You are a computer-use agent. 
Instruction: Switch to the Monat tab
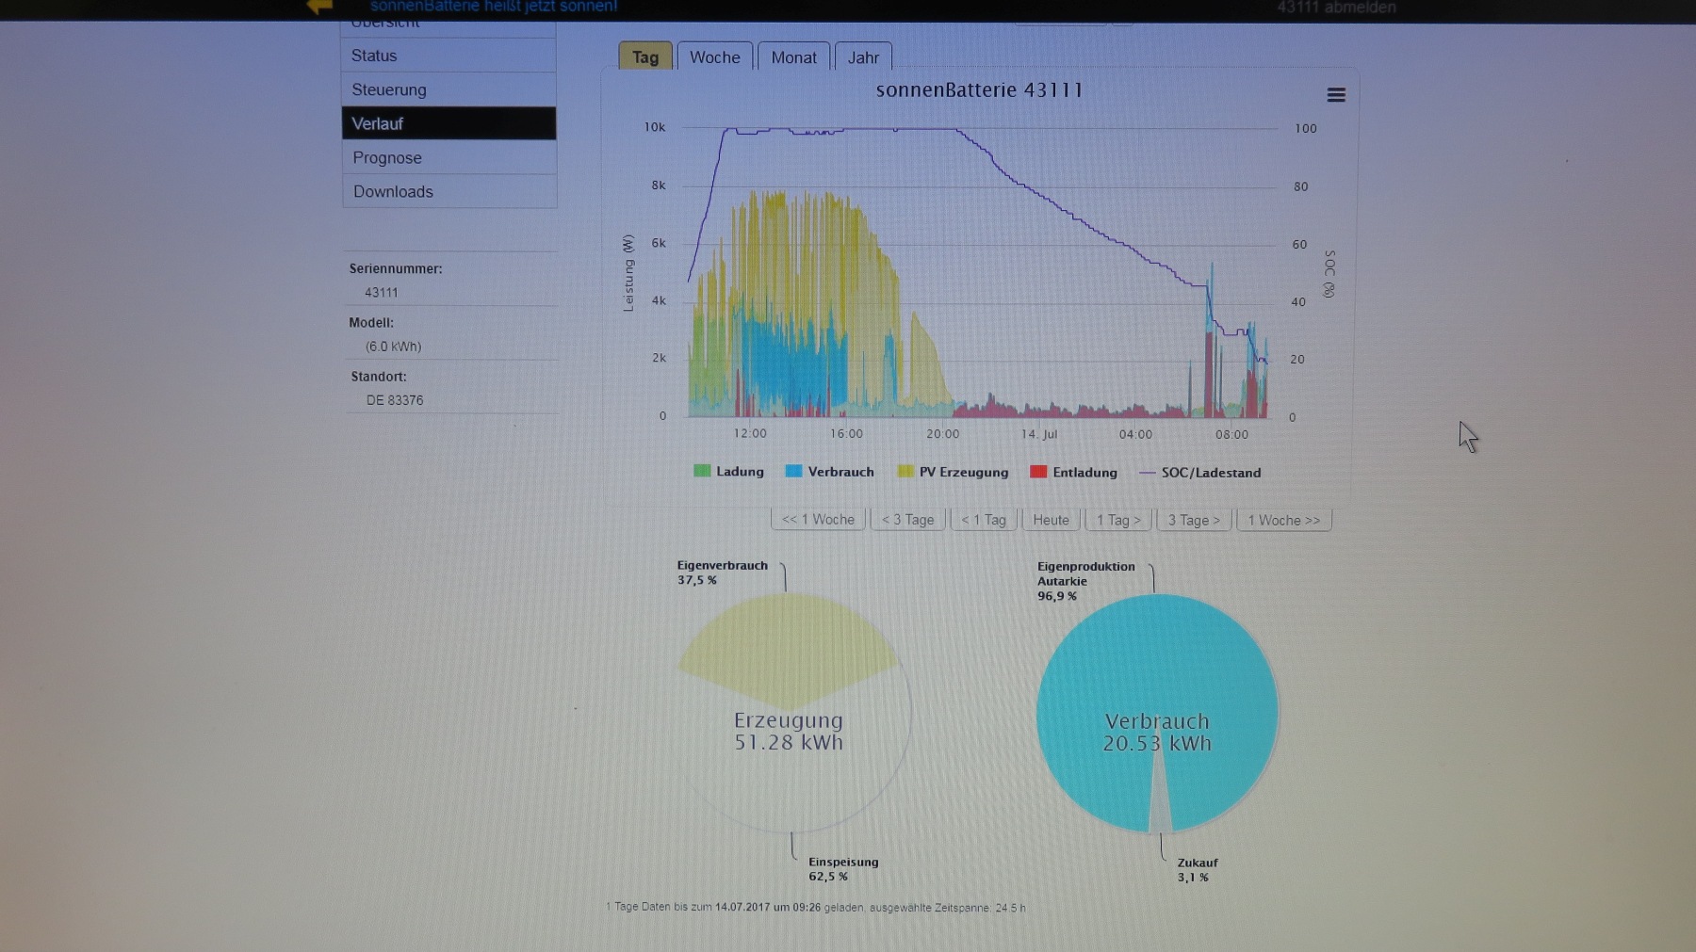(x=793, y=57)
